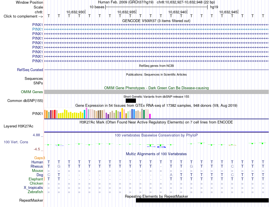The width and height of the screenshot is (269, 207).
Task: Click position marker 10,632,940
Action: [x=177, y=12]
